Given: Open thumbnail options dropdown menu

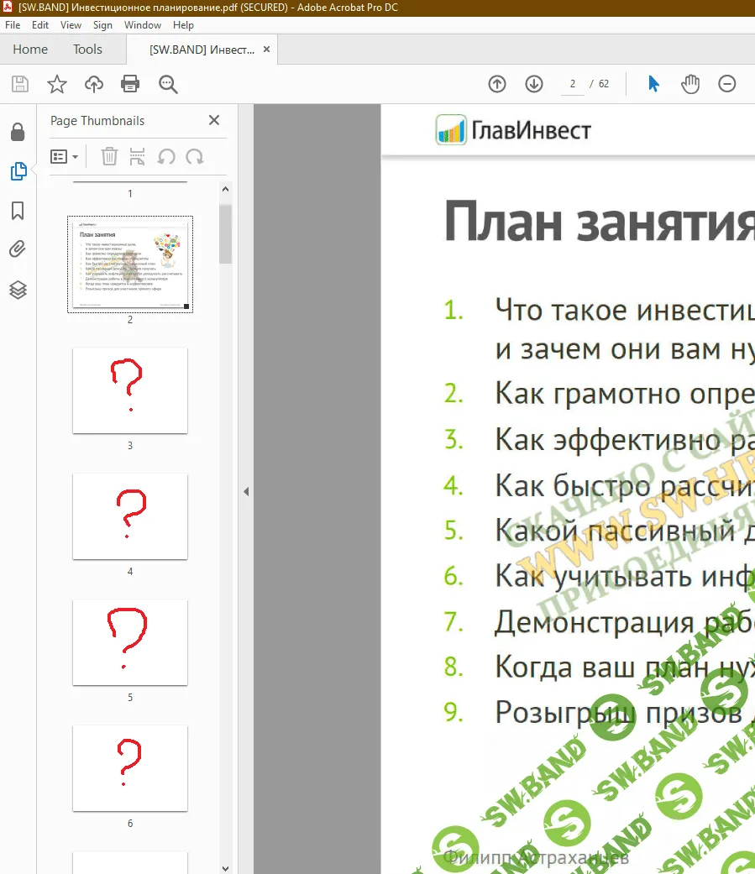Looking at the screenshot, I should 65,156.
